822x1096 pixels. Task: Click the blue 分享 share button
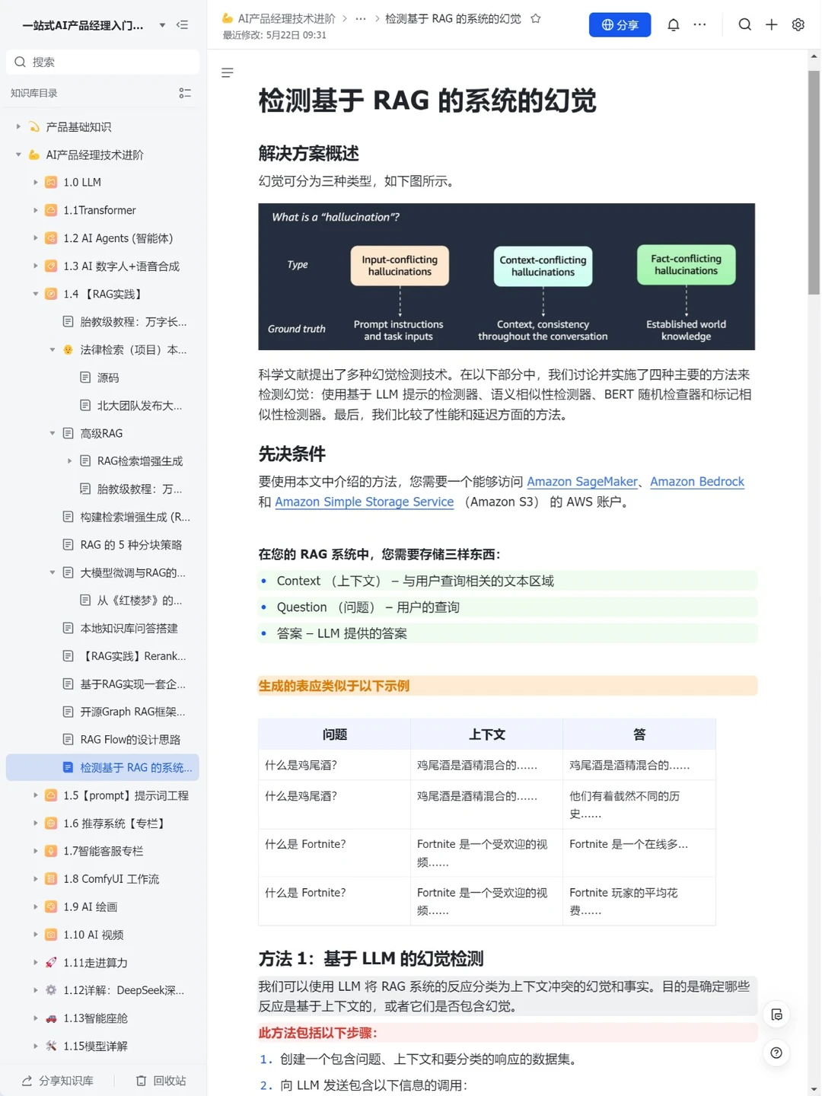pyautogui.click(x=620, y=24)
